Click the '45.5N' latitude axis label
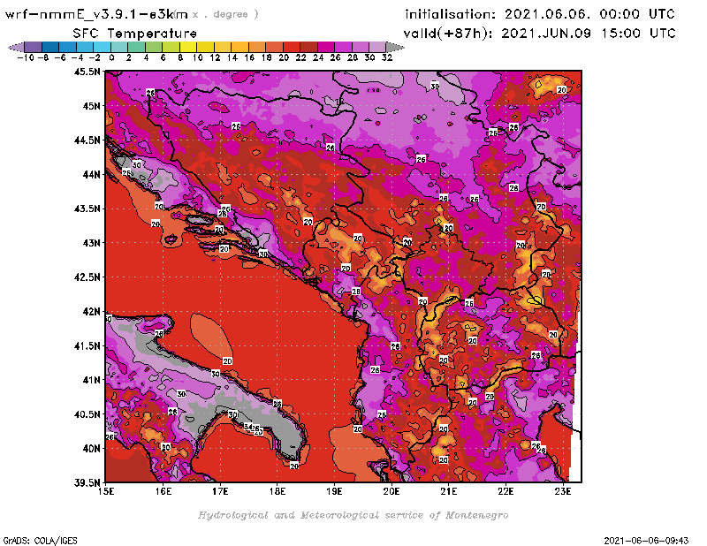Viewport: 707px width, 546px height. (87, 72)
